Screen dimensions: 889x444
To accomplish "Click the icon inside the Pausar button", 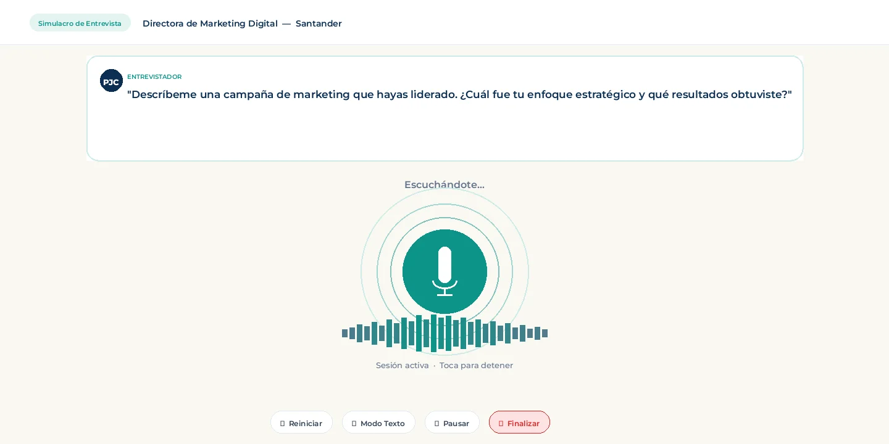I will [436, 424].
